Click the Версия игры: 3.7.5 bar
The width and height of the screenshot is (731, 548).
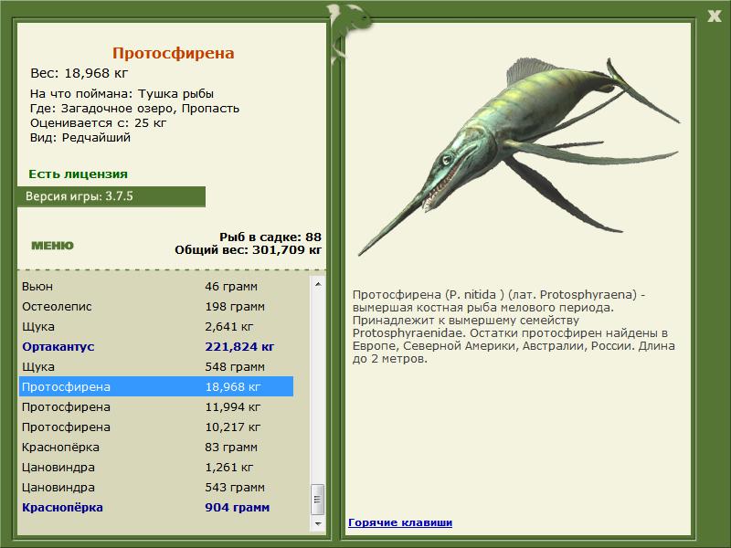click(x=111, y=196)
